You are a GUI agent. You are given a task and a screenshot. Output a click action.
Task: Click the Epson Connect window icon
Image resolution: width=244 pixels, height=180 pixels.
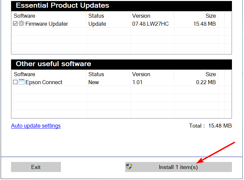21,82
